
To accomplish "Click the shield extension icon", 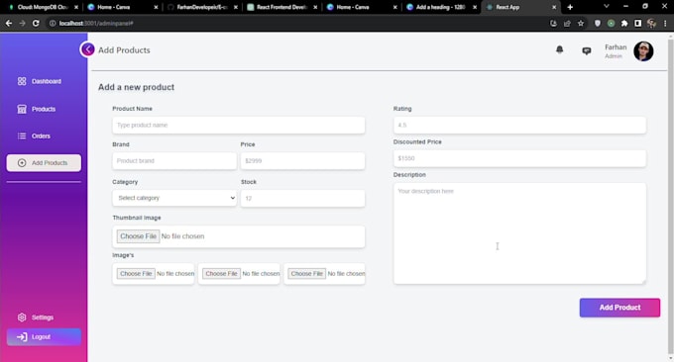I will (x=597, y=23).
